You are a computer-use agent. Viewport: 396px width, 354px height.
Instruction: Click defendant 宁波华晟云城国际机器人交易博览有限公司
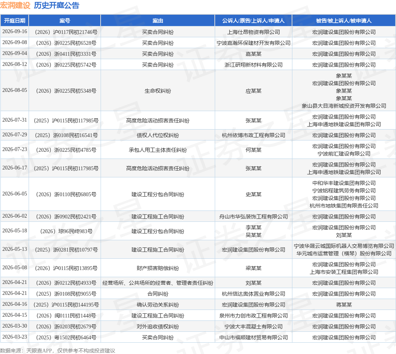344,246
